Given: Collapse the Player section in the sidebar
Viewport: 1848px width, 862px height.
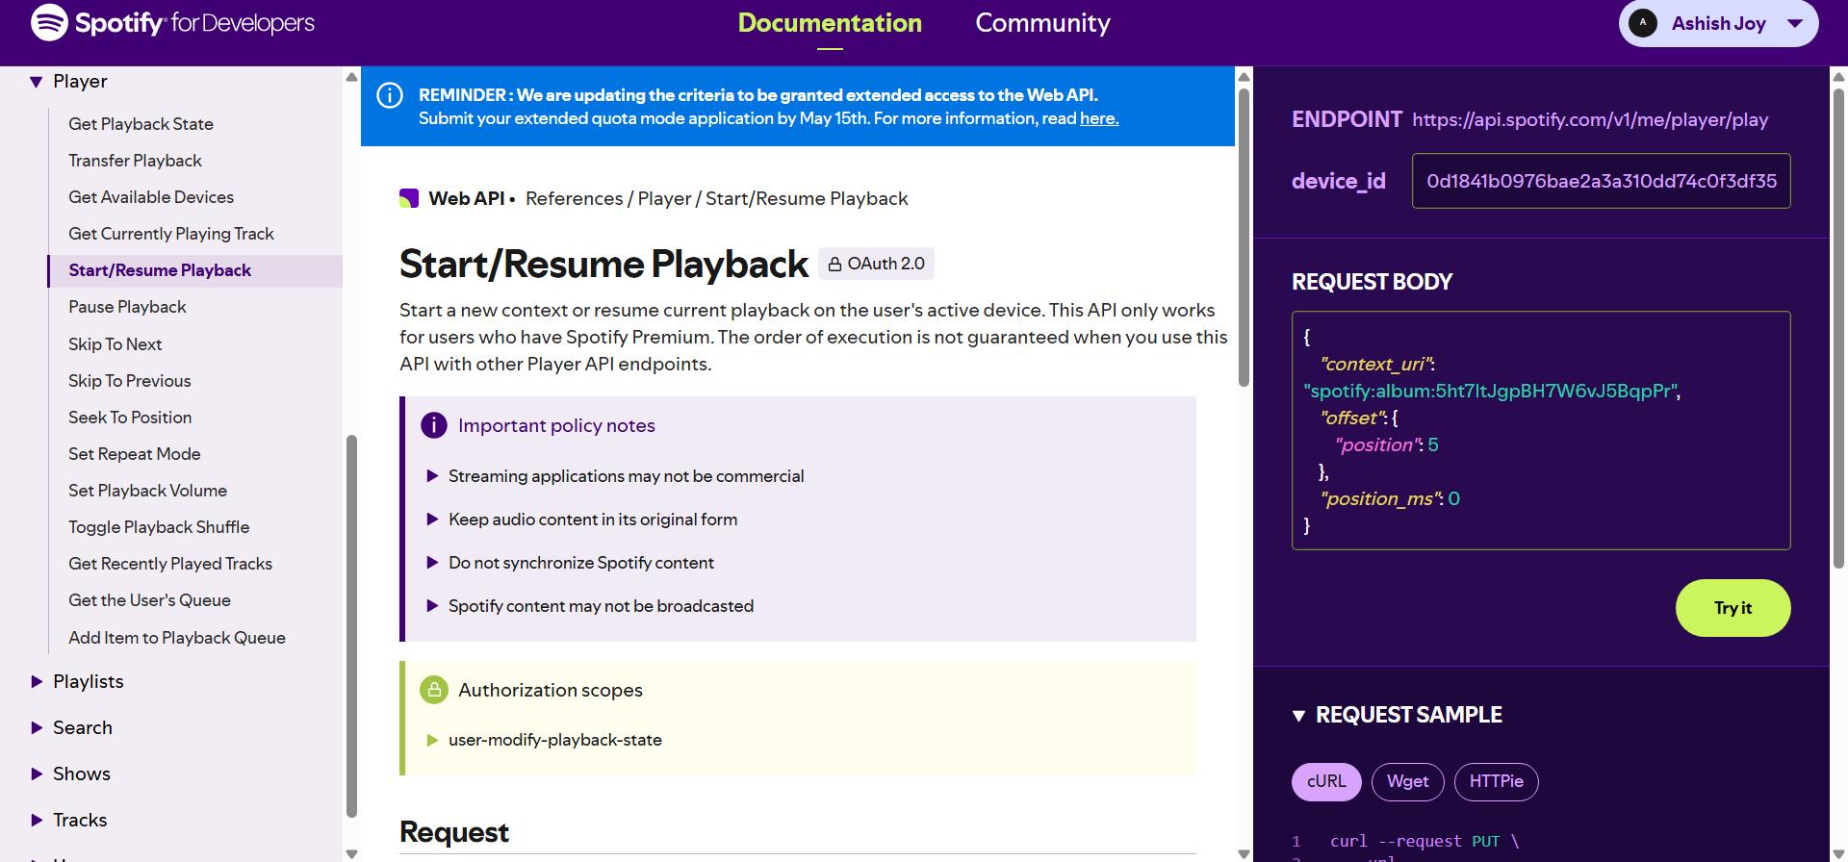Looking at the screenshot, I should (36, 82).
